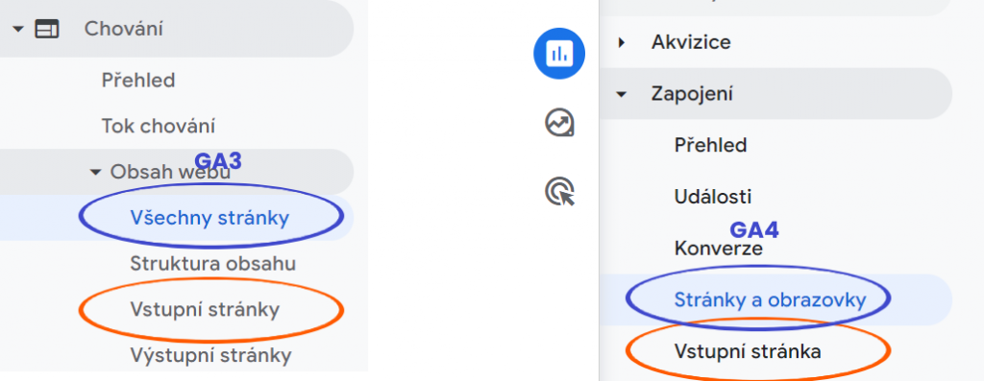Screen dimensions: 984x381
Task: Select the Obsah webu submenu label
Action: coord(171,172)
